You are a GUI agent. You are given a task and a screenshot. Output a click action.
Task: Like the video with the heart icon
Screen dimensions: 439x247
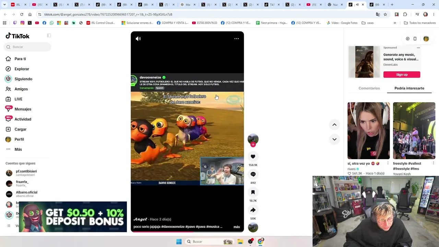coord(253,156)
